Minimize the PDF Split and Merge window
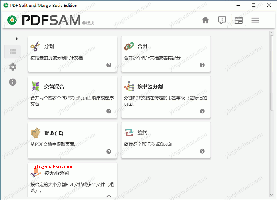 coord(238,5)
